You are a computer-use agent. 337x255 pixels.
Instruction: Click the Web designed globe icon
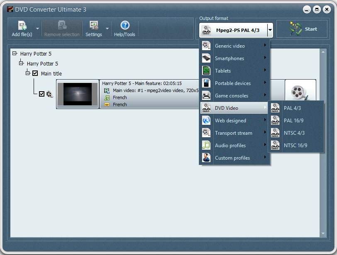tap(206, 120)
